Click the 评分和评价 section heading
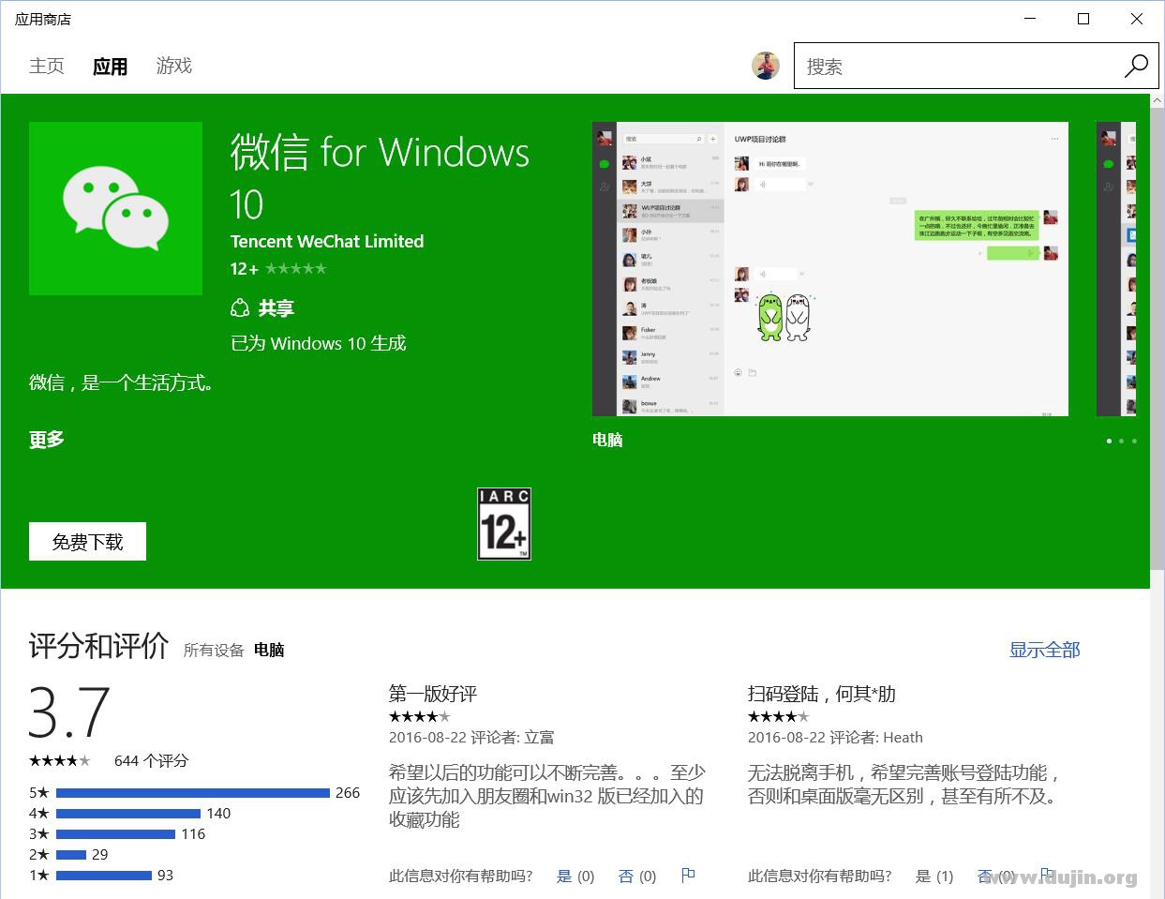Image resolution: width=1165 pixels, height=899 pixels. (99, 646)
